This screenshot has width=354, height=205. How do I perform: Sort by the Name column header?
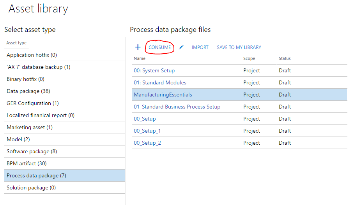pos(140,59)
